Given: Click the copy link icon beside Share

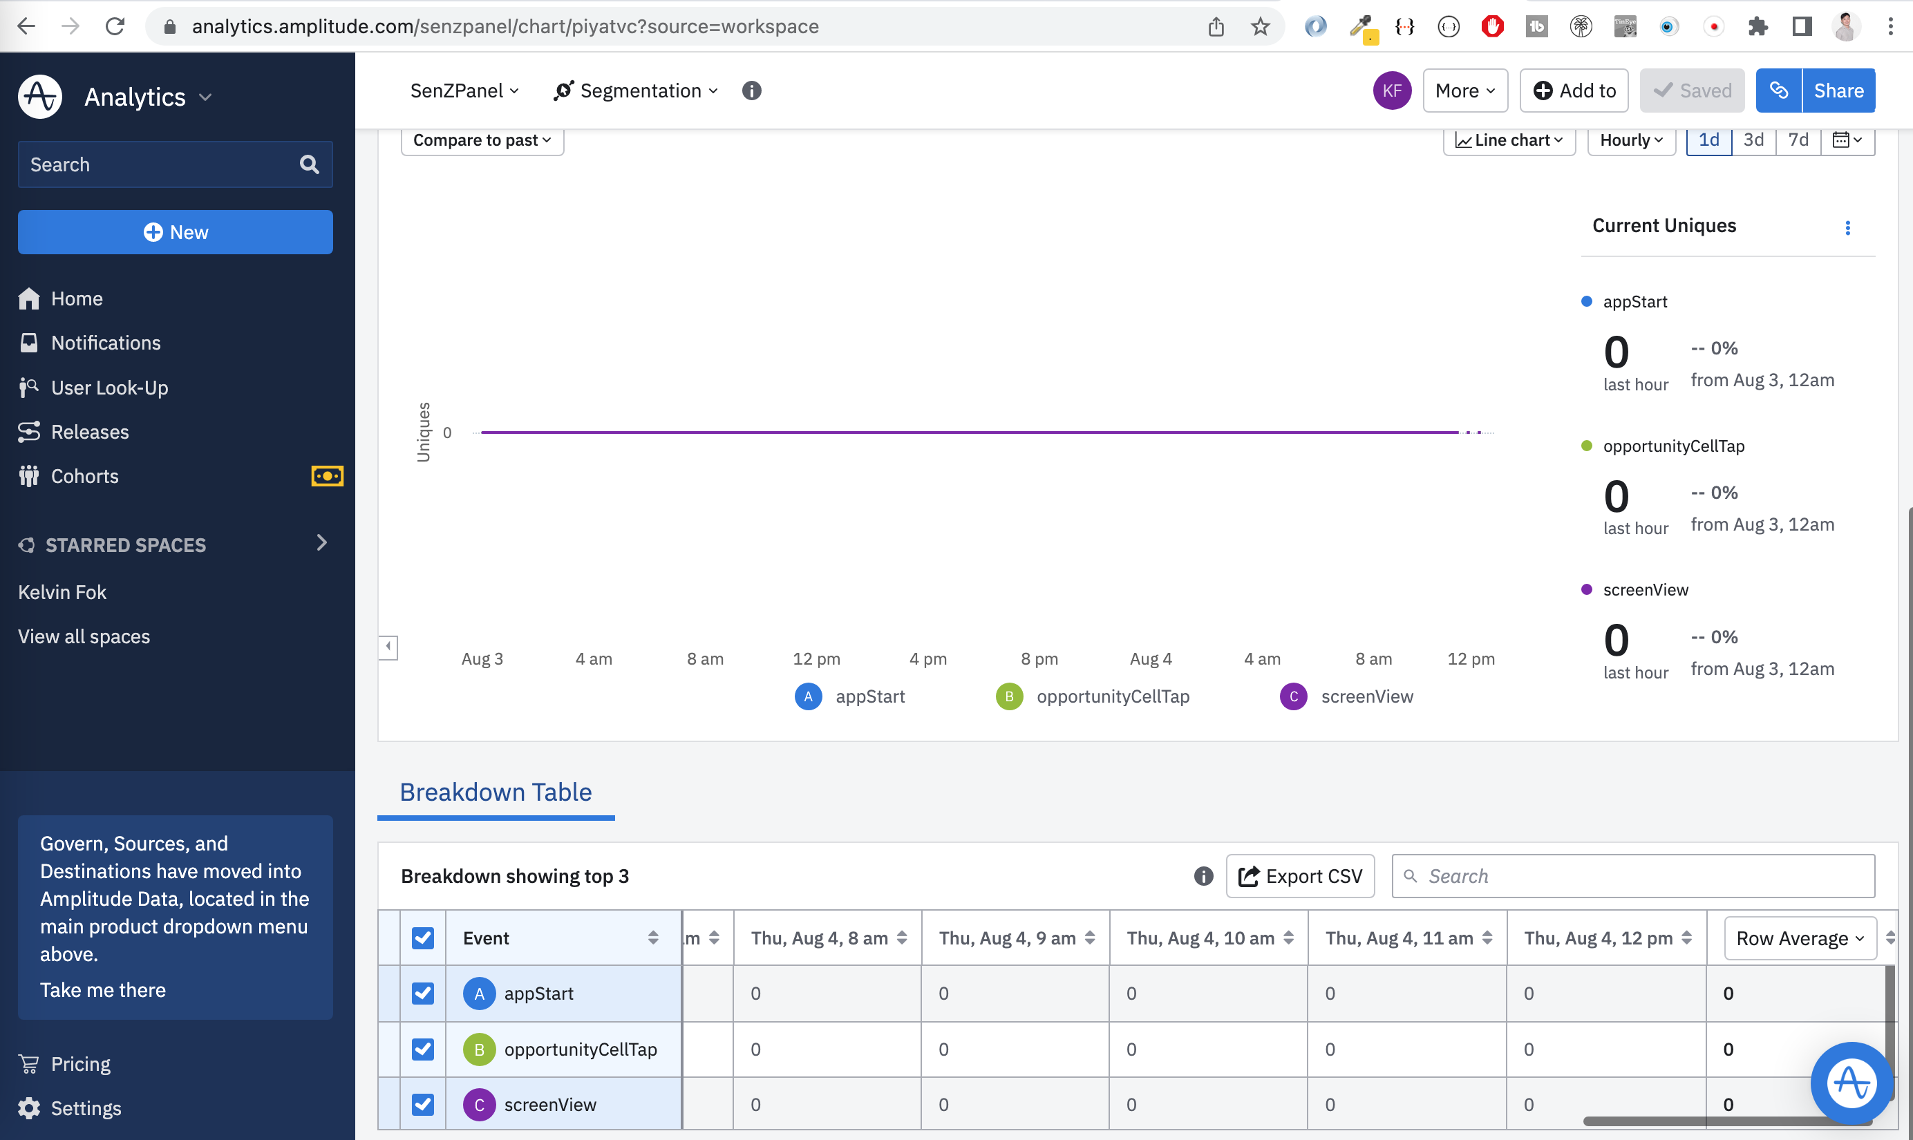Looking at the screenshot, I should point(1778,91).
